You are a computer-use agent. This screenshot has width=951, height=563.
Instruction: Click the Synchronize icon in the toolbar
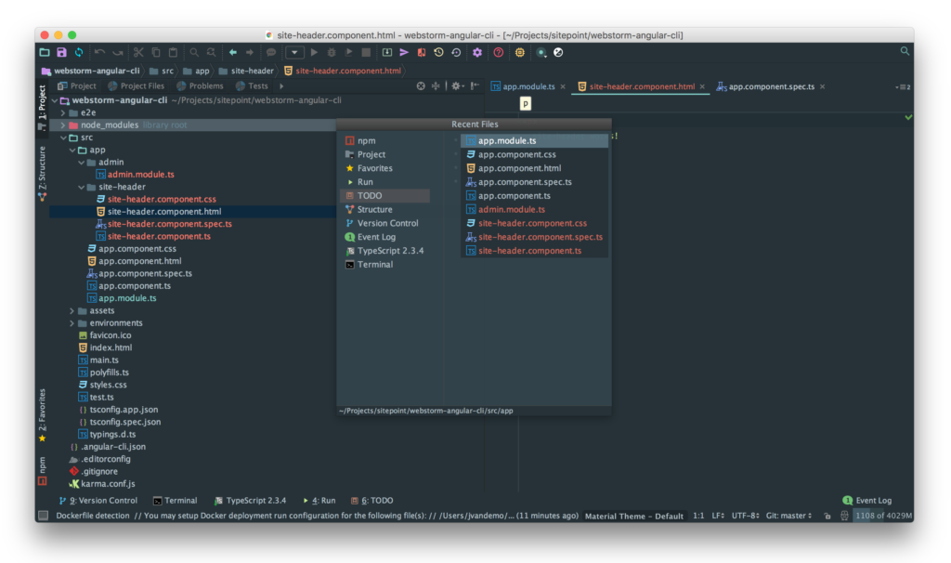(x=79, y=53)
